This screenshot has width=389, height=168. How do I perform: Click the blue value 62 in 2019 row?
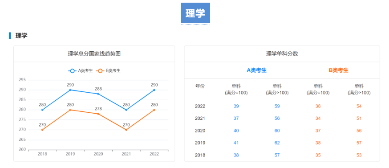click(277, 143)
